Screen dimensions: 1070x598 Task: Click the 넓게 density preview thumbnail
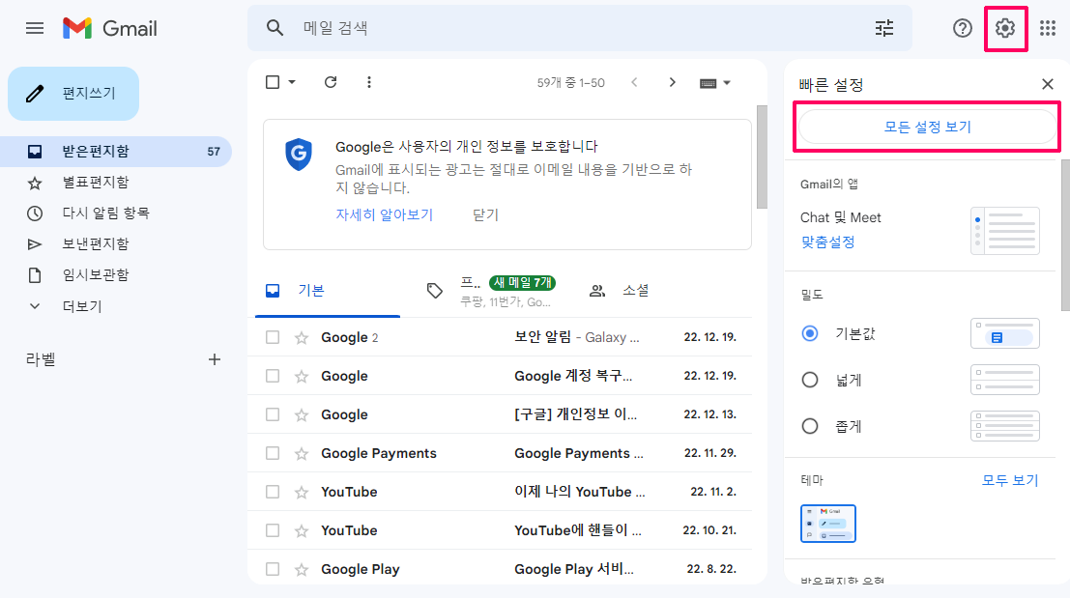point(1005,380)
